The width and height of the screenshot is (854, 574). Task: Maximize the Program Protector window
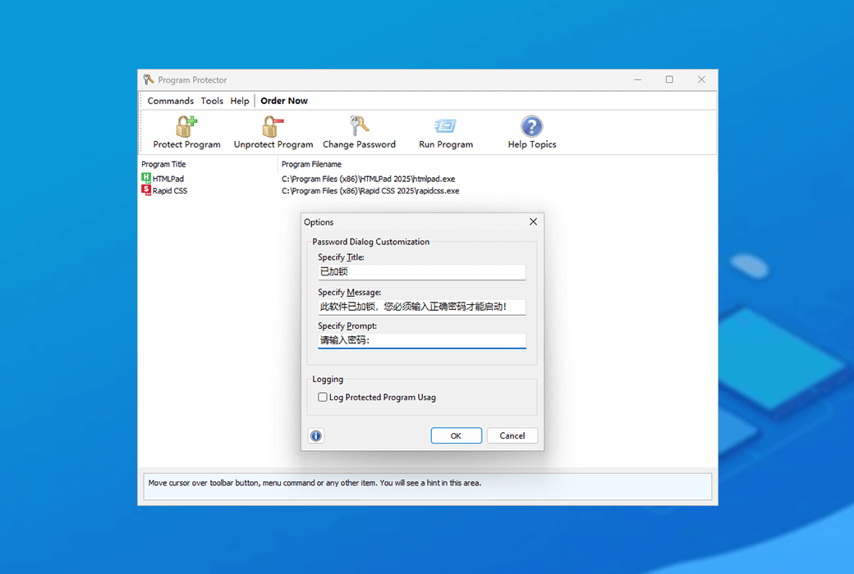(x=669, y=80)
